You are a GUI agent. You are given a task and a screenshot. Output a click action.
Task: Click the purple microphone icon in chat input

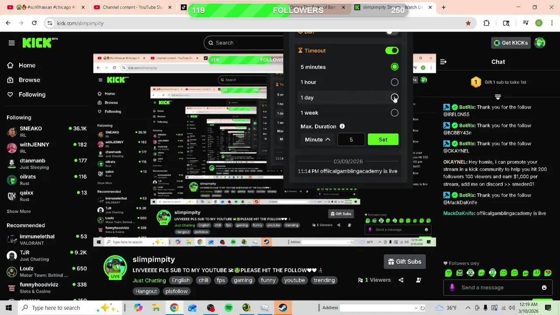[452, 287]
